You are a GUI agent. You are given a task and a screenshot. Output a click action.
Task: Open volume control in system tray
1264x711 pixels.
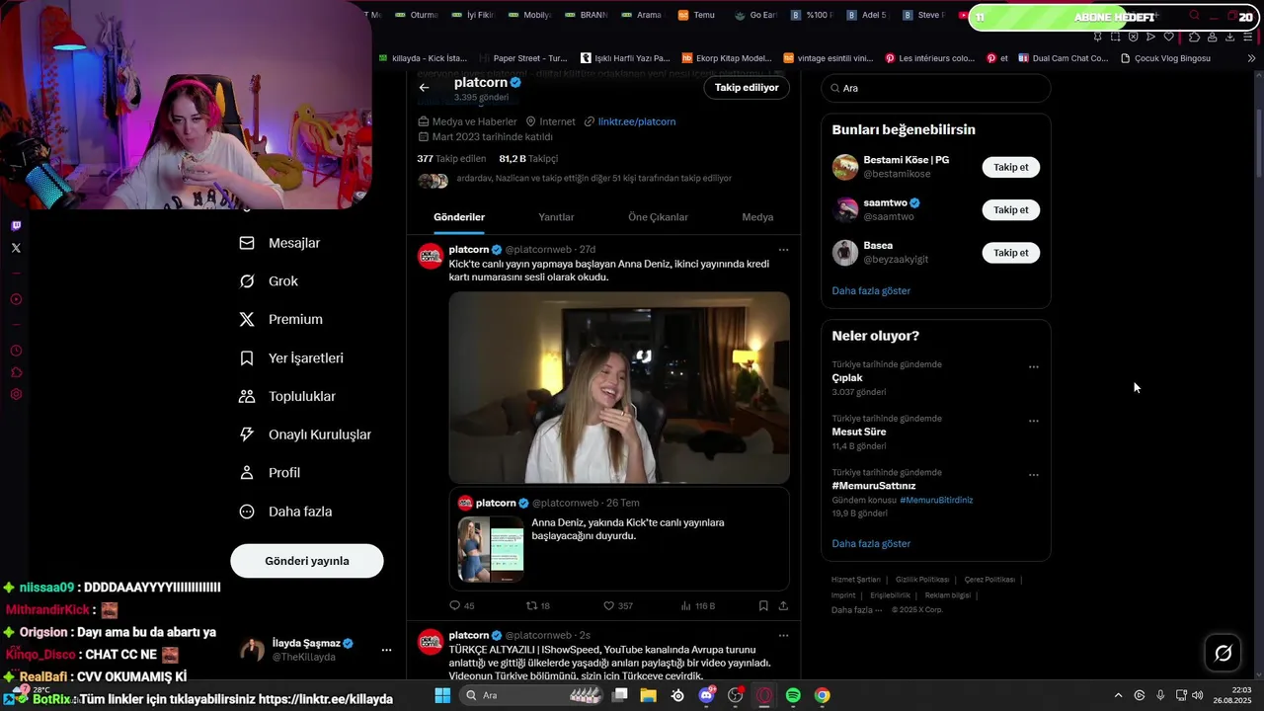pos(1197,695)
